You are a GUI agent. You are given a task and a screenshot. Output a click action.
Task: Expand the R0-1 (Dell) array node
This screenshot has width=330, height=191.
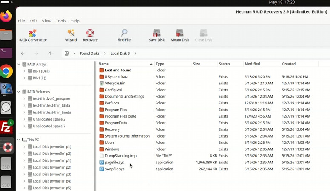tap(24, 71)
